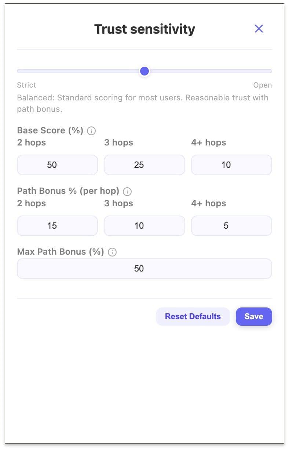Image resolution: width=289 pixels, height=450 pixels.
Task: Click the Open label below the slider
Action: 263,85
